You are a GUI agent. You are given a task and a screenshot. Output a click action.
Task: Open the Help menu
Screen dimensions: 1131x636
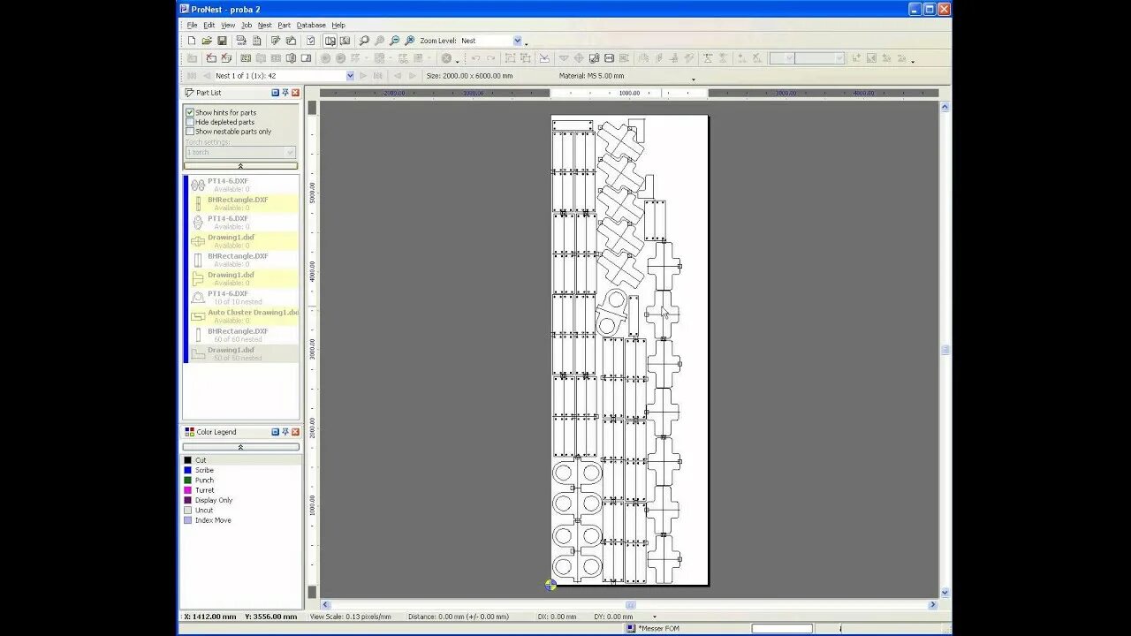(338, 25)
